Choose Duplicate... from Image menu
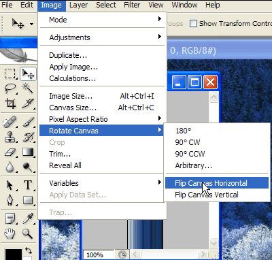272x260 pixels. [102, 55]
